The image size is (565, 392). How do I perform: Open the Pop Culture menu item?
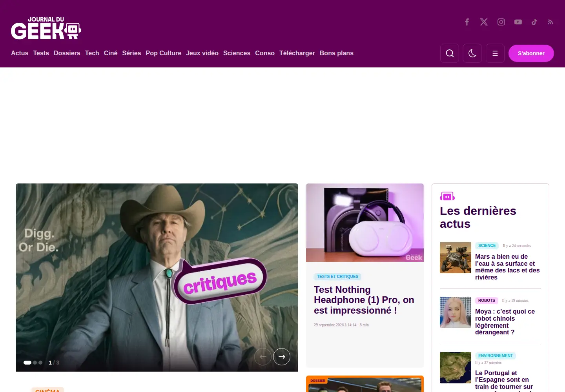(164, 53)
